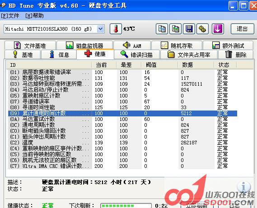Open the options wrench icon

[202, 29]
